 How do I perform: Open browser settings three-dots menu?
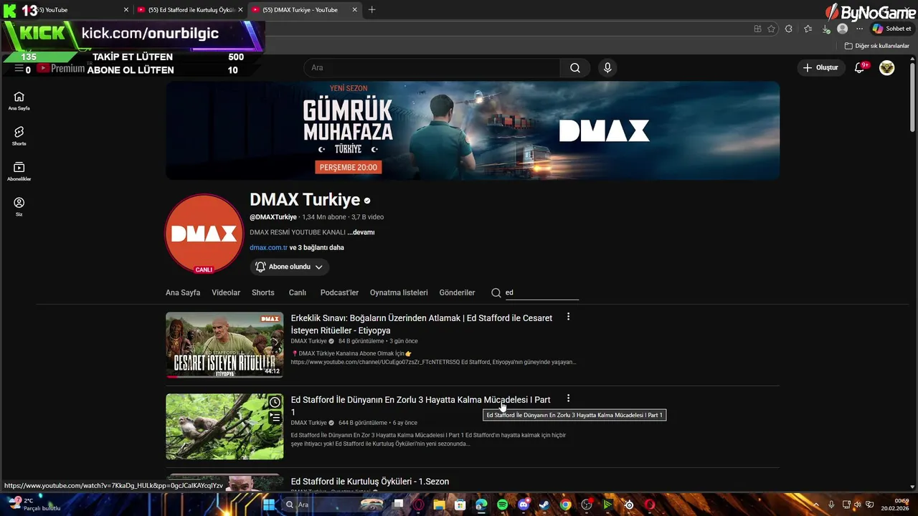(860, 29)
